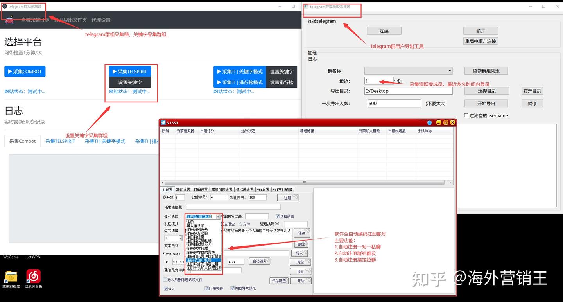The height and width of the screenshot is (302, 563).
Task: Click the E:/Desktop export directory field
Action: (408, 91)
